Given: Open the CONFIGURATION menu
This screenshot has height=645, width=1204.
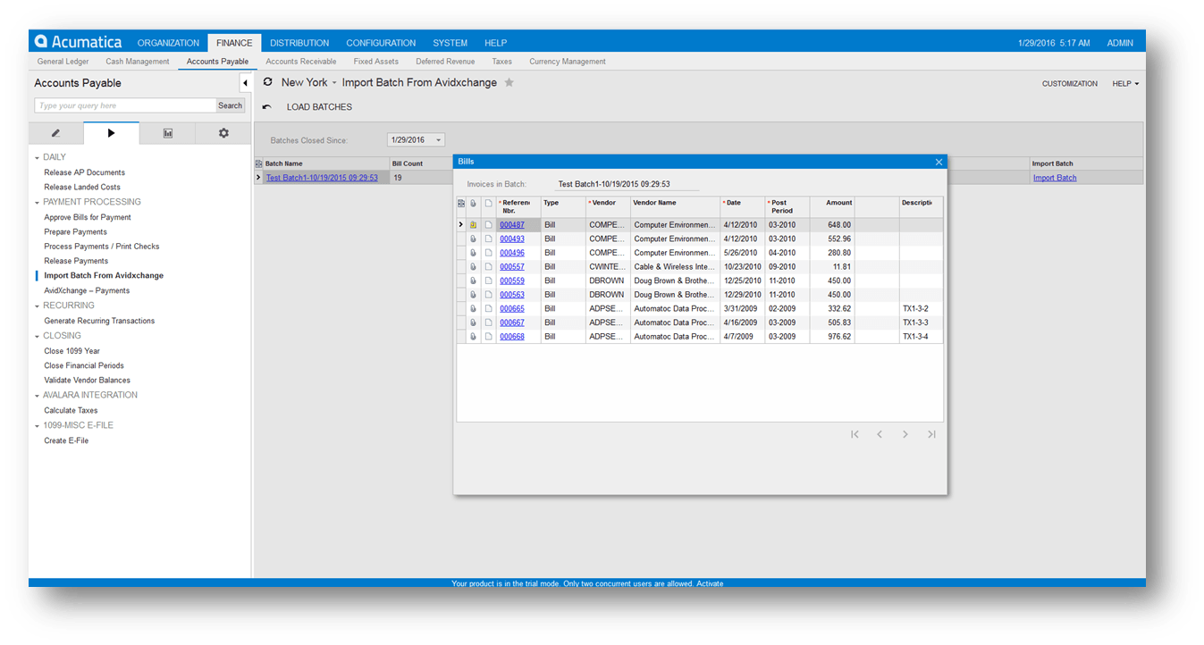Looking at the screenshot, I should tap(381, 43).
